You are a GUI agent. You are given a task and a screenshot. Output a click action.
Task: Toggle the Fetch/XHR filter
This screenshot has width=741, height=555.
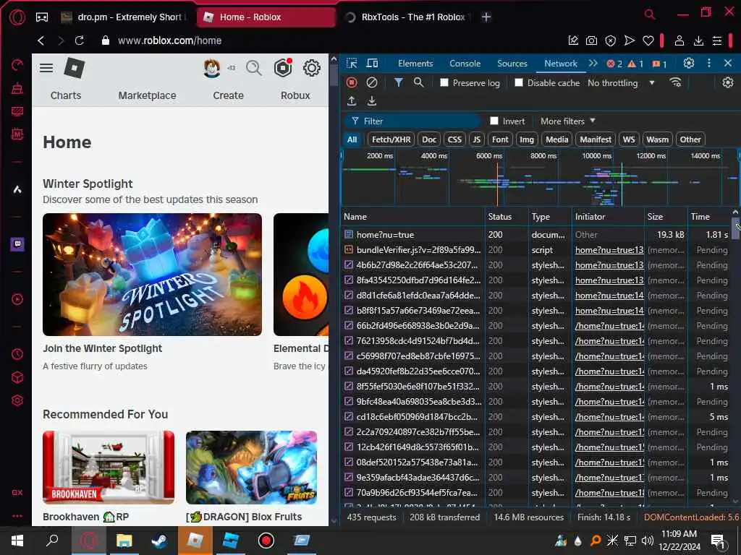[391, 139]
